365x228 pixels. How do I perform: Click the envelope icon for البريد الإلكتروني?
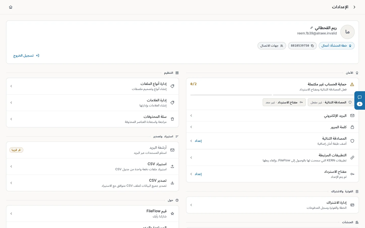(x=352, y=116)
